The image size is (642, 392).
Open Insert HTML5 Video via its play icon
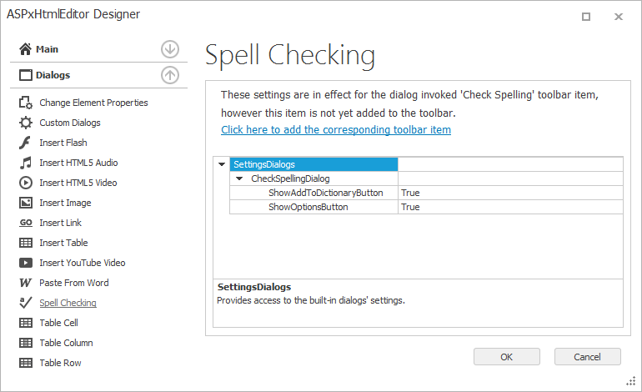(25, 183)
